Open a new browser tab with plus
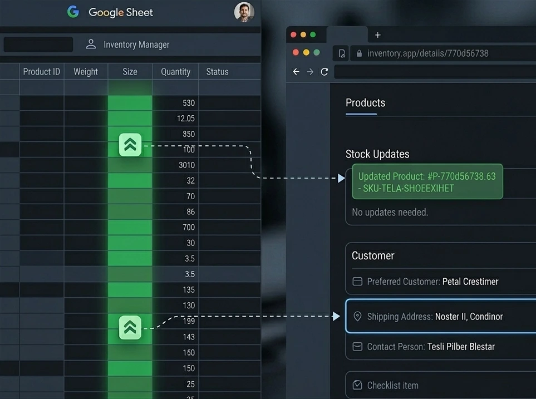 point(377,35)
